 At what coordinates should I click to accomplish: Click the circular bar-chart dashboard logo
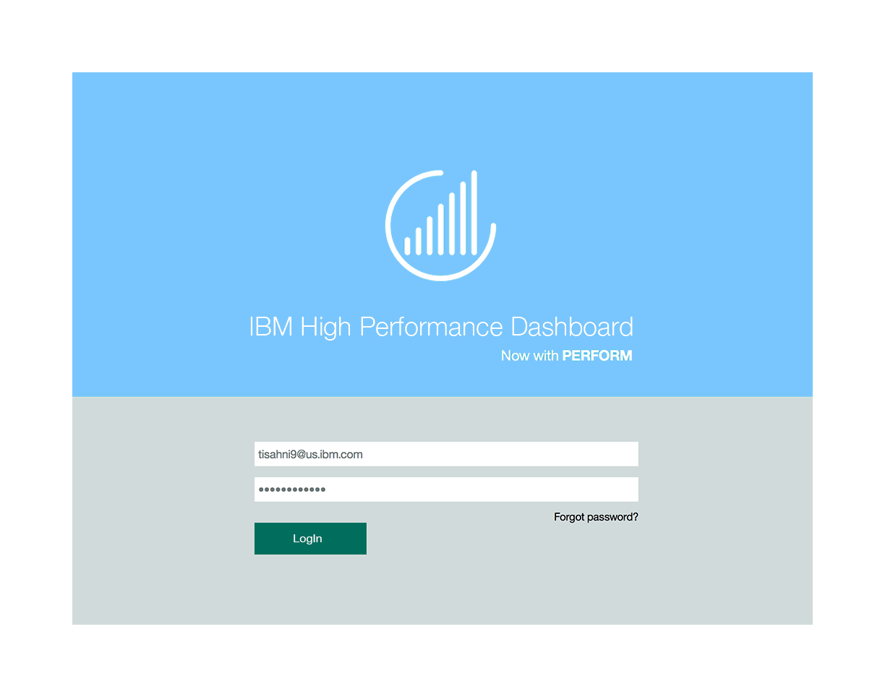coord(441,225)
